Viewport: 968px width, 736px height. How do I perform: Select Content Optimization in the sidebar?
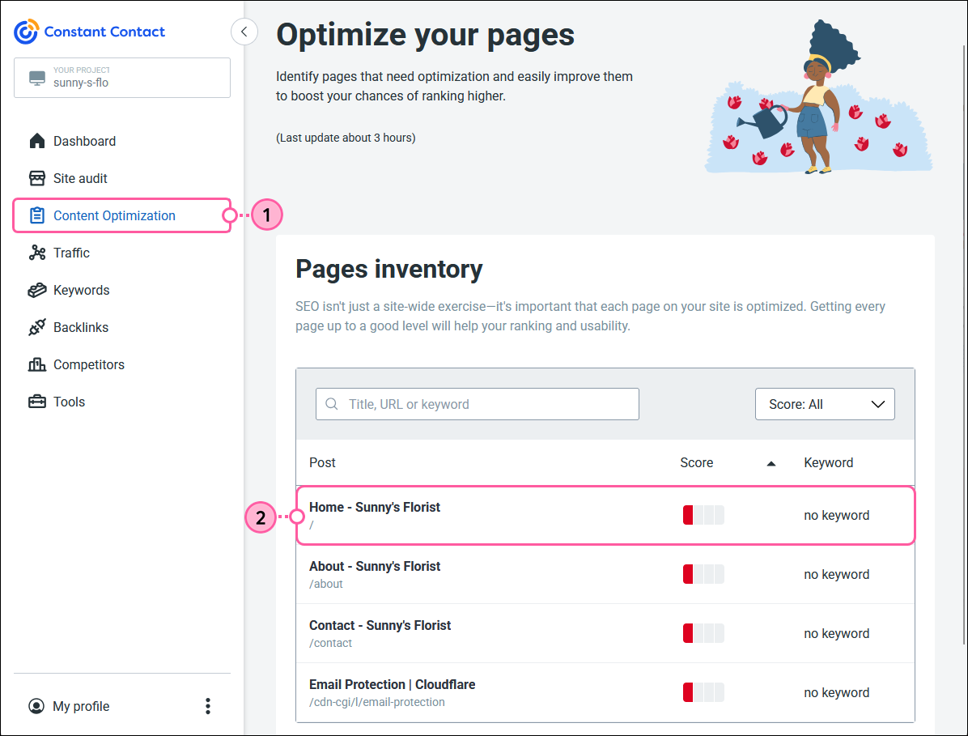[x=121, y=215]
